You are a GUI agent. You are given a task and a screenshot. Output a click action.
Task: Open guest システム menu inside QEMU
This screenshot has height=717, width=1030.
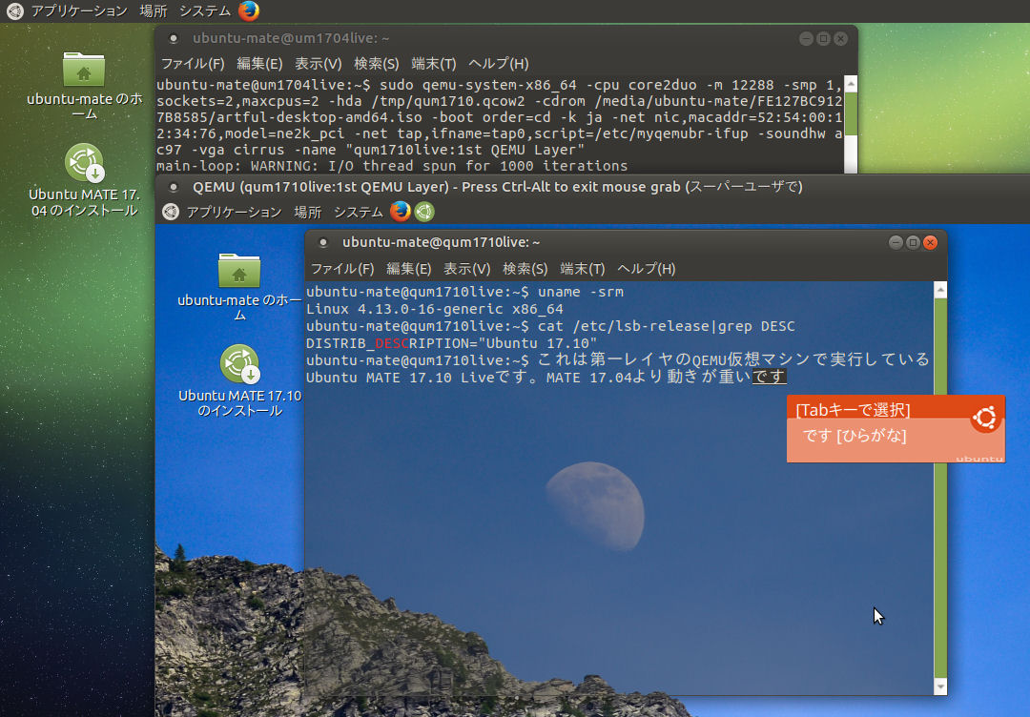[358, 212]
